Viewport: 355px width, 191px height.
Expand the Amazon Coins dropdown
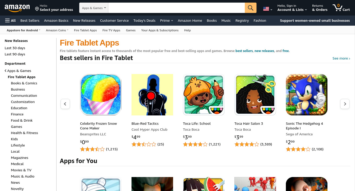click(57, 30)
